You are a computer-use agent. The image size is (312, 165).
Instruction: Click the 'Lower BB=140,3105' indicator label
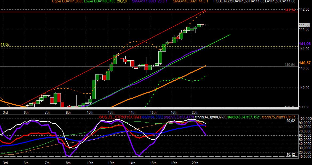[99, 1]
